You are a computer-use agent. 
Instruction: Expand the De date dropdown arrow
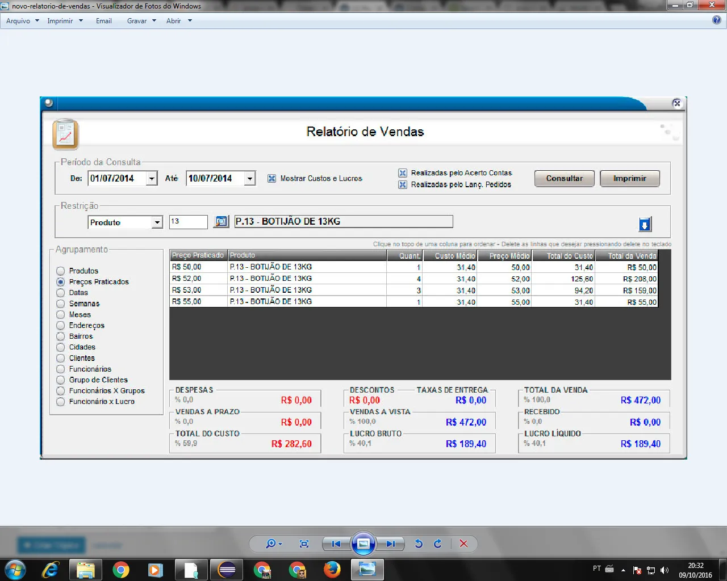click(x=152, y=179)
